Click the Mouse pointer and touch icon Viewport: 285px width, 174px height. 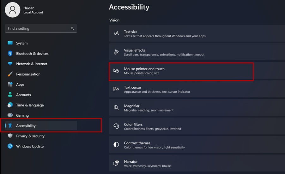pyautogui.click(x=116, y=71)
